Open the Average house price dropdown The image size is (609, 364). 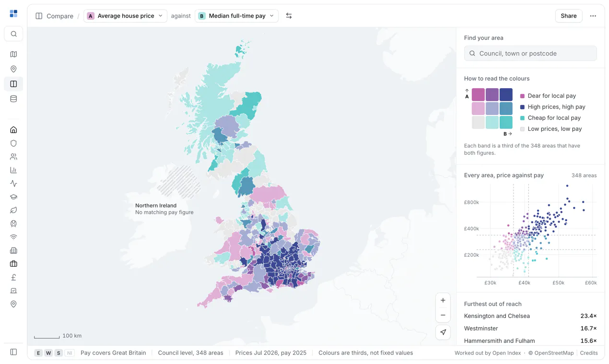[x=125, y=16]
